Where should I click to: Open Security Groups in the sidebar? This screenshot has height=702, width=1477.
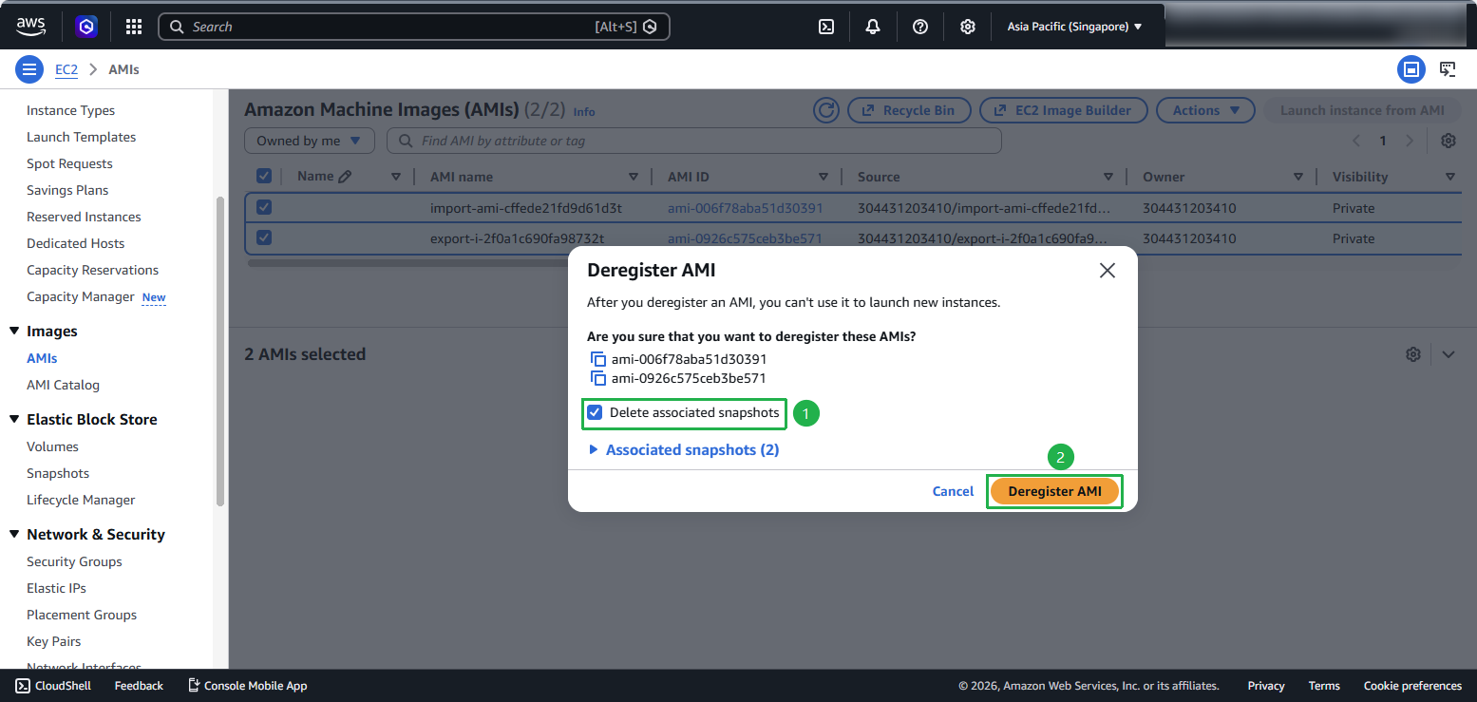[x=74, y=561]
